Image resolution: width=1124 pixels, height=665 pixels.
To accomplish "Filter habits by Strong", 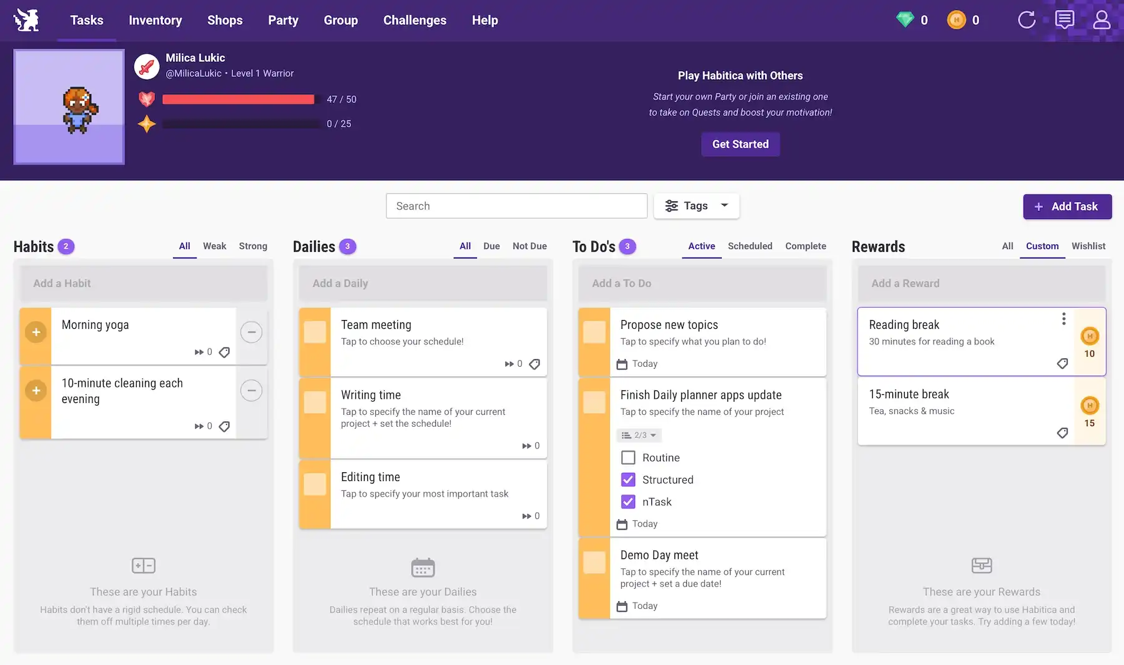I will 253,246.
